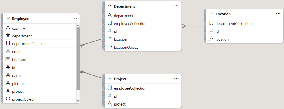The height and width of the screenshot is (109, 284).
Task: Click the text icon beside country
Action: (8, 28)
